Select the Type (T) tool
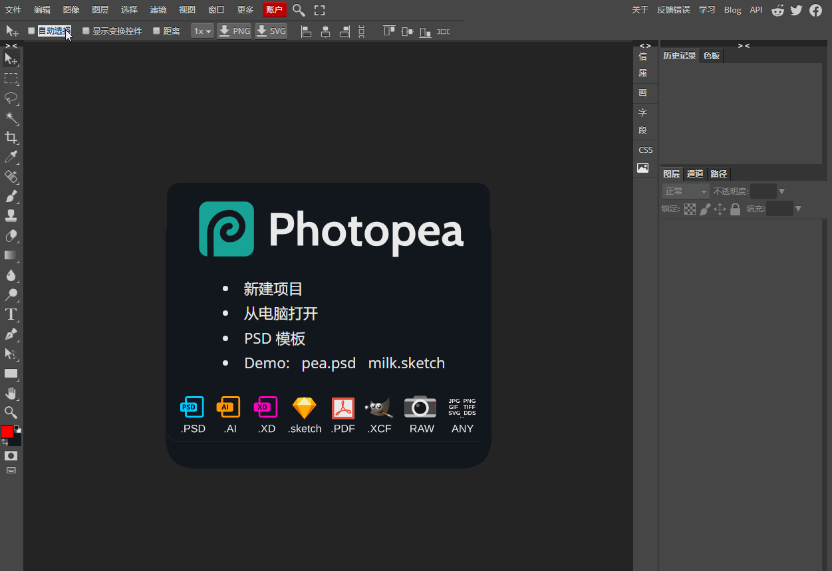Screen dimensions: 832x571 [x=11, y=314]
